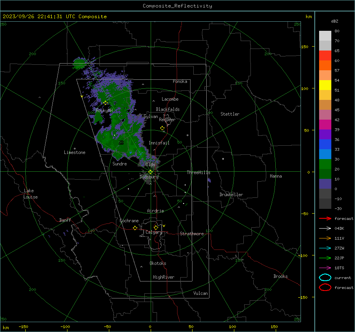Click the 36 dBZ purple color swatch
Viewport: 355px width, 332px height.
(325, 134)
